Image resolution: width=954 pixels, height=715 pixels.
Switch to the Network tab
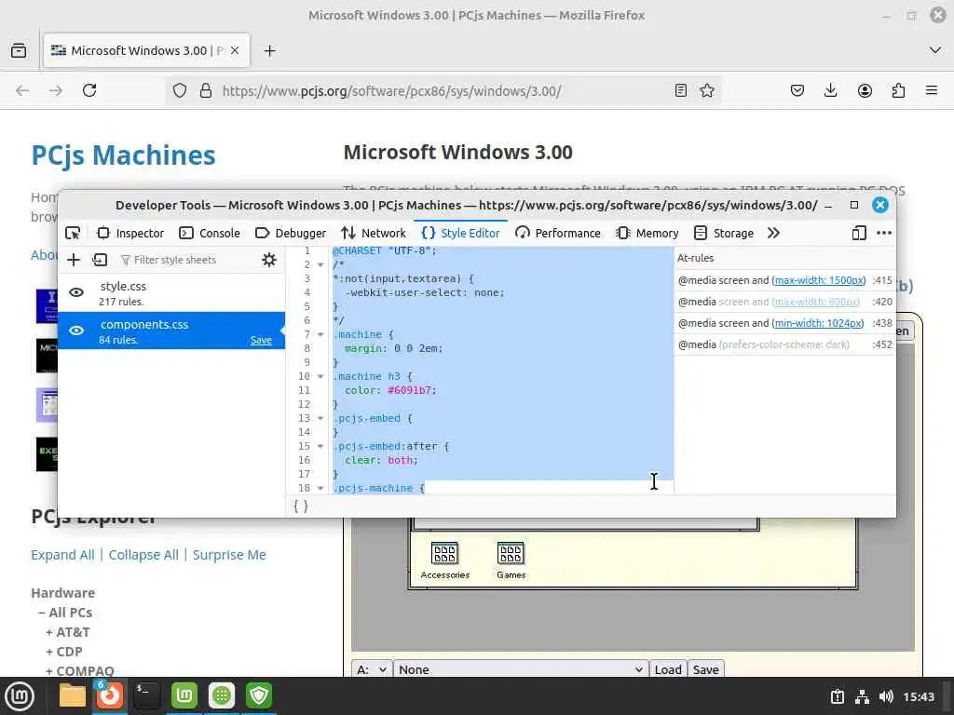tap(374, 234)
